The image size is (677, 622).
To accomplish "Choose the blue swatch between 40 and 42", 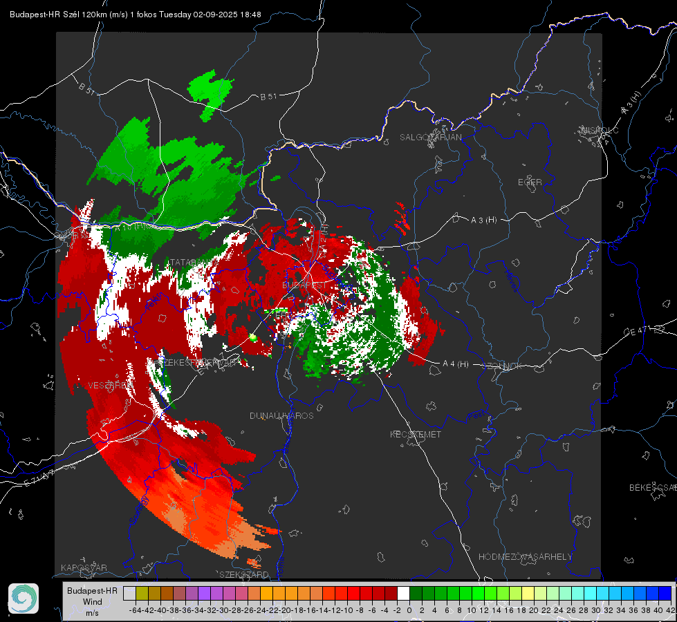I will 665,593.
